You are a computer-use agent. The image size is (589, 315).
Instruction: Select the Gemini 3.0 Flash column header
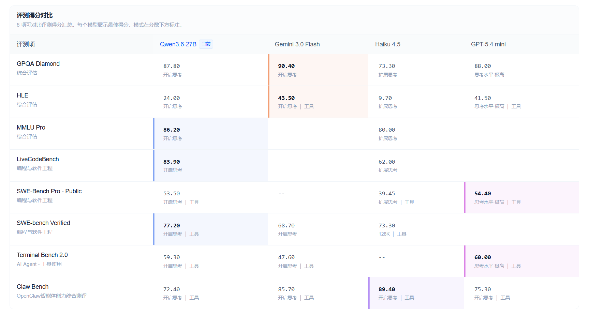click(297, 44)
